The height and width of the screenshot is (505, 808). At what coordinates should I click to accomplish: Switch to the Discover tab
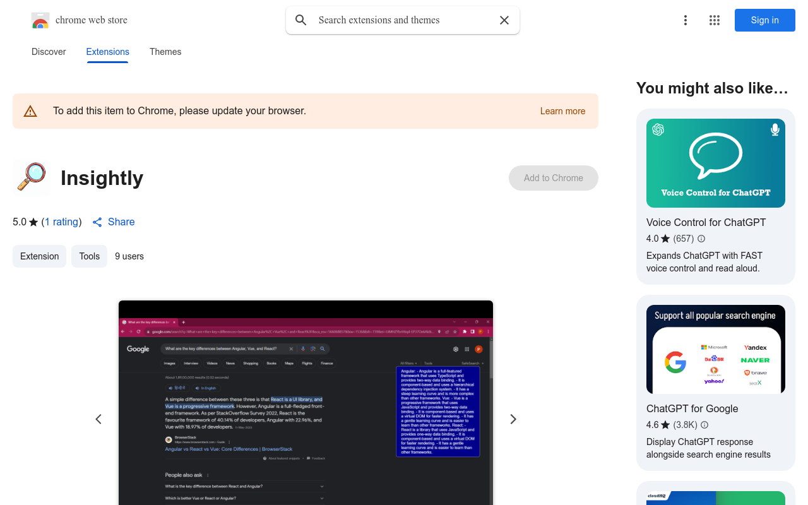click(x=49, y=52)
